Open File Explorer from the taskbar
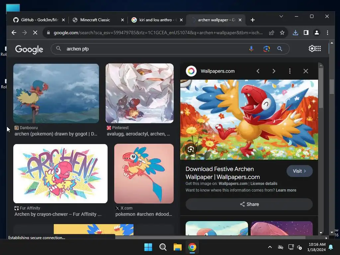 [177, 247]
